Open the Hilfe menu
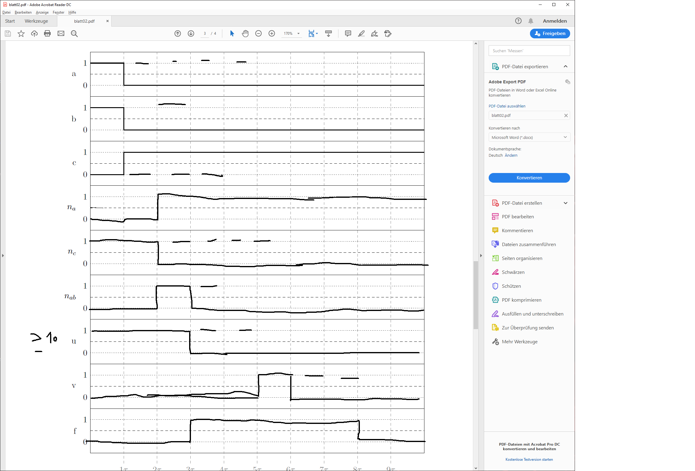Viewport: 695px width, 471px height. [x=72, y=12]
